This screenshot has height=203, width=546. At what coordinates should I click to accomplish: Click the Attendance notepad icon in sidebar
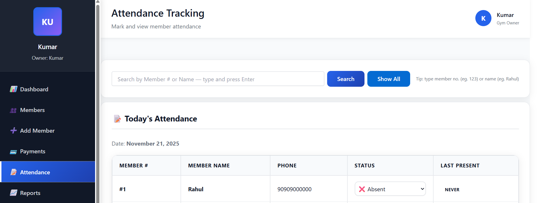[x=13, y=172]
